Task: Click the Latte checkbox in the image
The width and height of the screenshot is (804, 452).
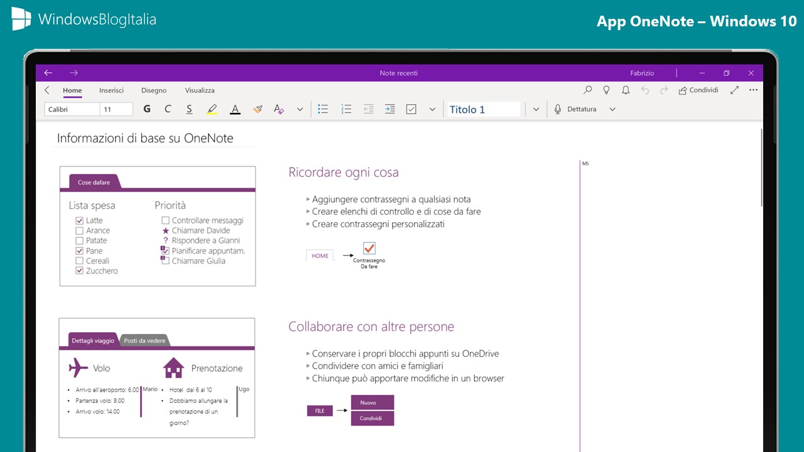Action: coord(79,220)
